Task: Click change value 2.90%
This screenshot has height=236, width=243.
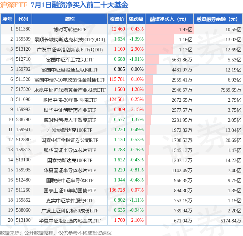Action: [x=137, y=49]
